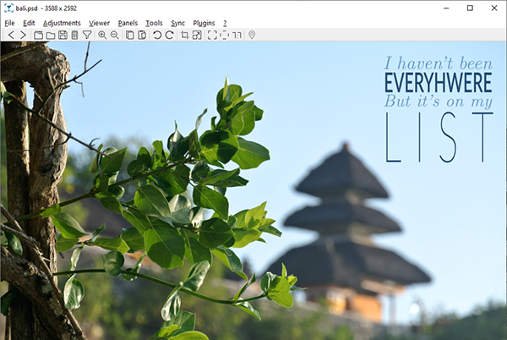Zoom in with the magnifier plus icon
This screenshot has height=340, width=507.
(x=102, y=36)
